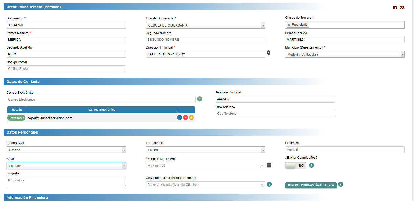414x201 pixels.
Task: Focus the Teléfono Principal field
Action: [275, 99]
